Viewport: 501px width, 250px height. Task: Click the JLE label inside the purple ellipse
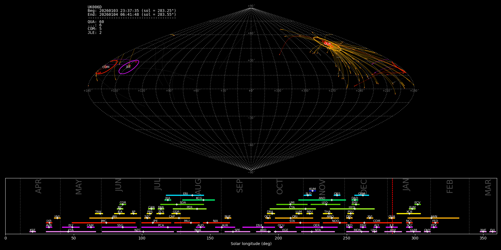pos(128,67)
